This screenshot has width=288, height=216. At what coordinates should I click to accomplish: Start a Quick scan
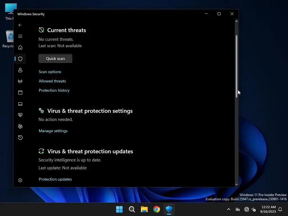(55, 58)
